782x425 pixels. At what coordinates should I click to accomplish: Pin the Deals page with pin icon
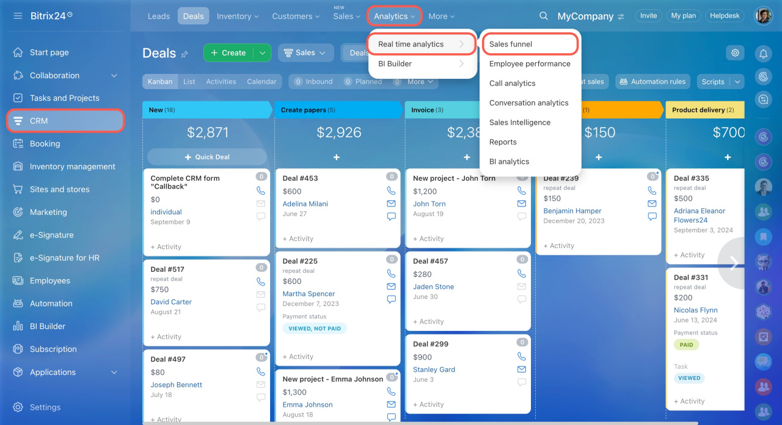click(x=185, y=54)
